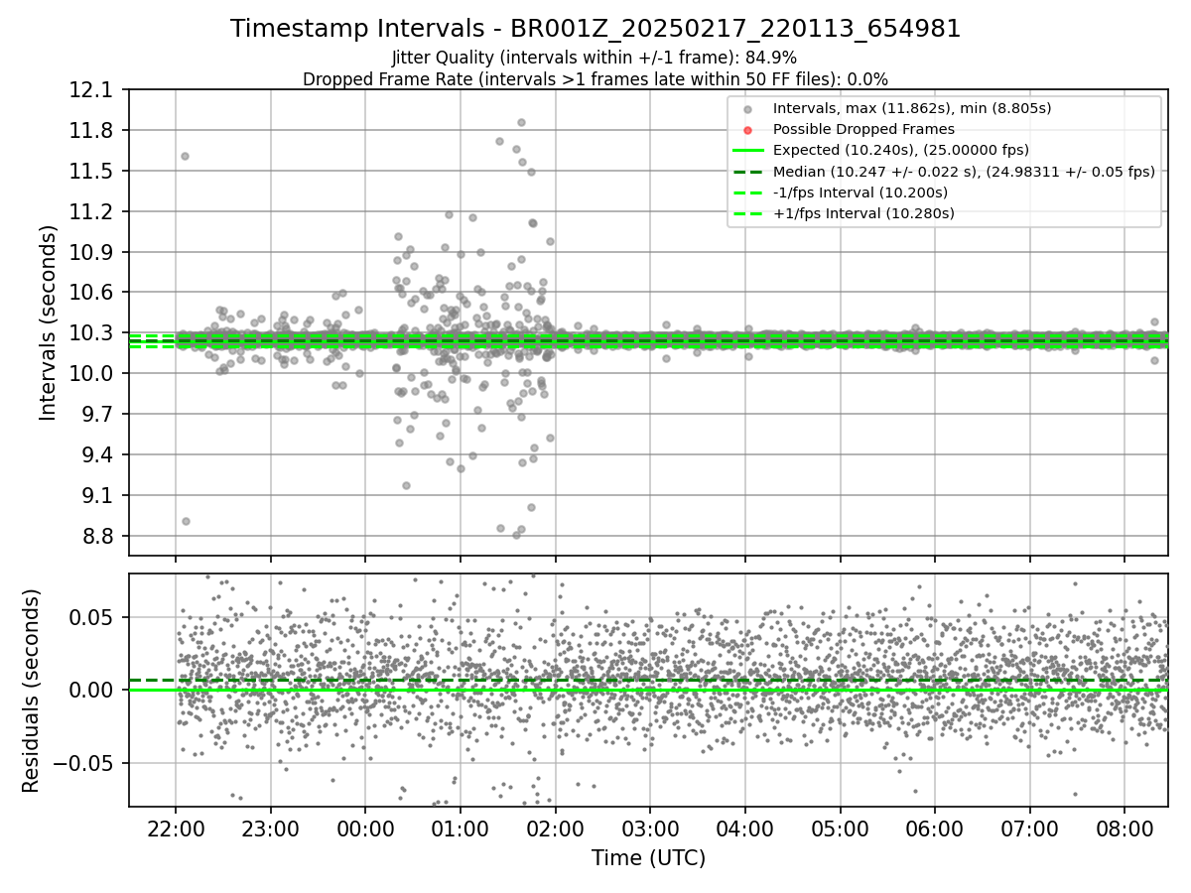The width and height of the screenshot is (1191, 893).
Task: Click the '01:00' time tick label
Action: (x=461, y=829)
